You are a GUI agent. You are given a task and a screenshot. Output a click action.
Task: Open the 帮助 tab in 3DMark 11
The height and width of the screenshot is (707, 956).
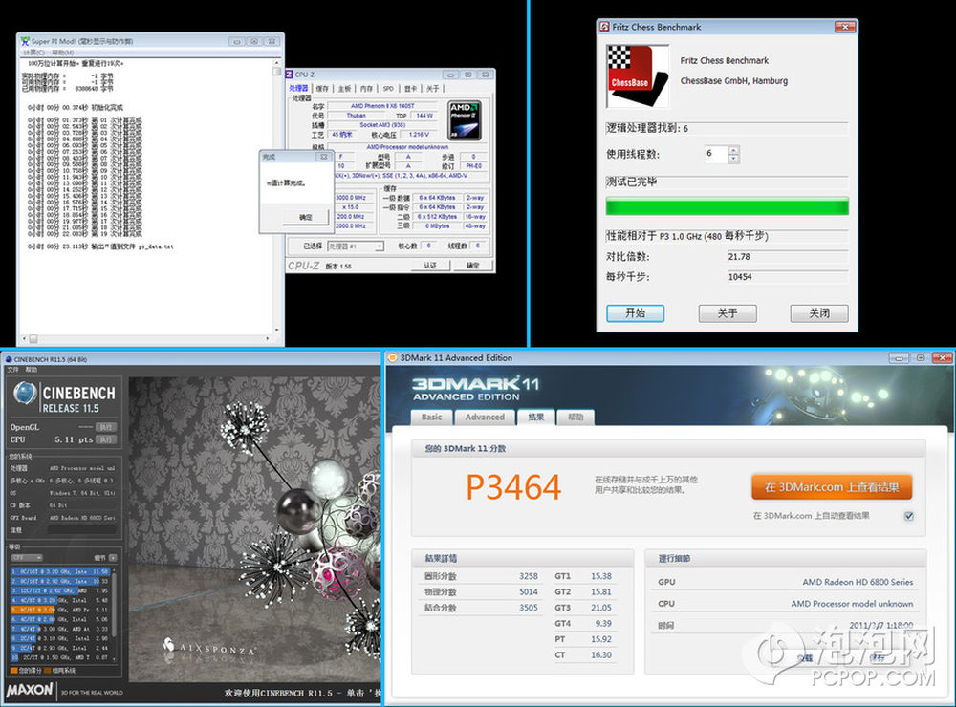pos(576,417)
